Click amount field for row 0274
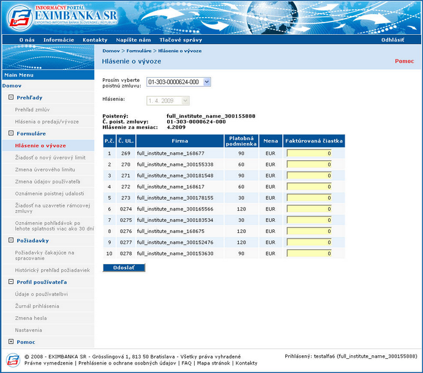 click(x=309, y=209)
